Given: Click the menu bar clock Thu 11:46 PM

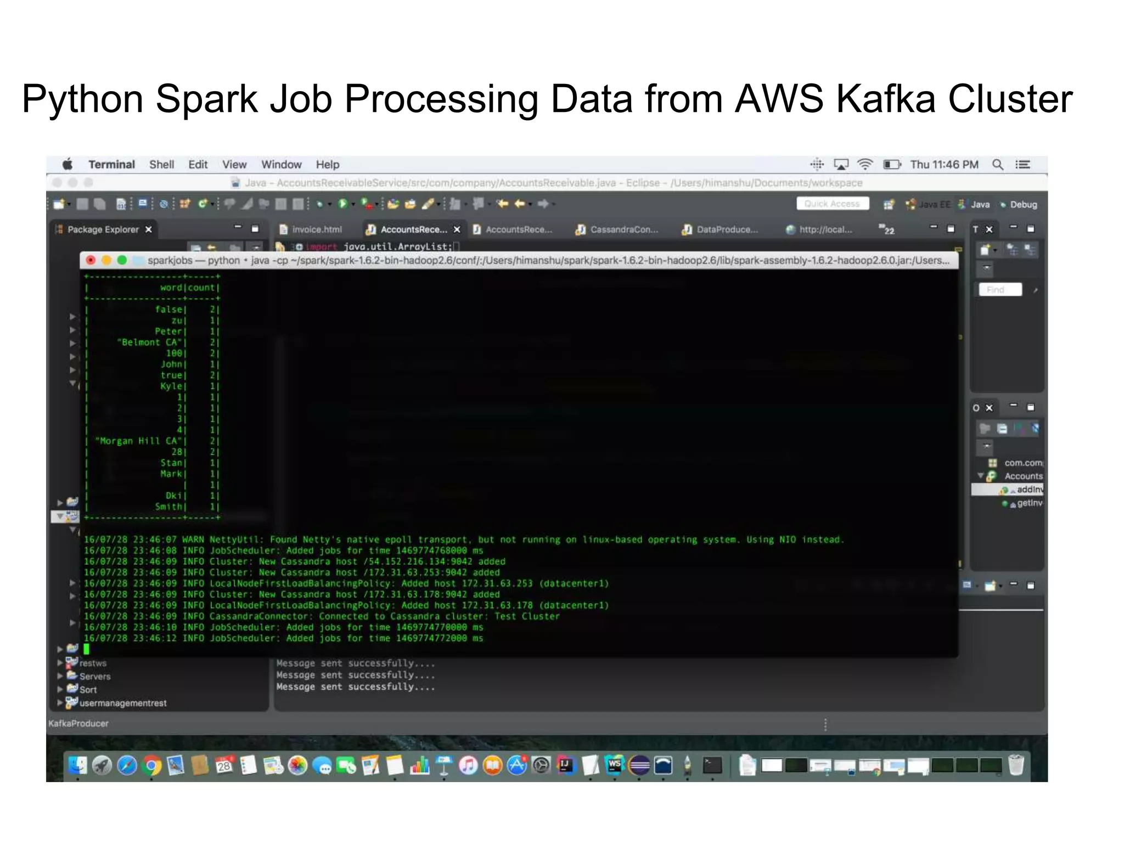Looking at the screenshot, I should pyautogui.click(x=944, y=165).
